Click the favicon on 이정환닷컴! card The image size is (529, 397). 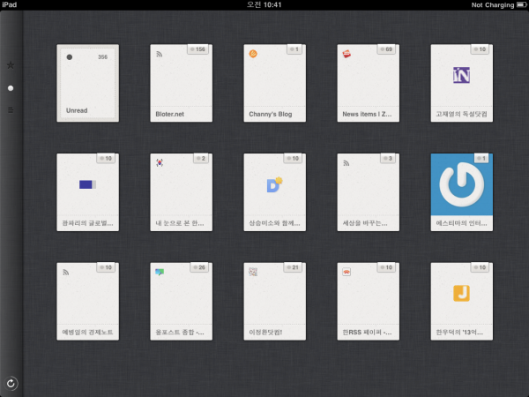tap(253, 272)
